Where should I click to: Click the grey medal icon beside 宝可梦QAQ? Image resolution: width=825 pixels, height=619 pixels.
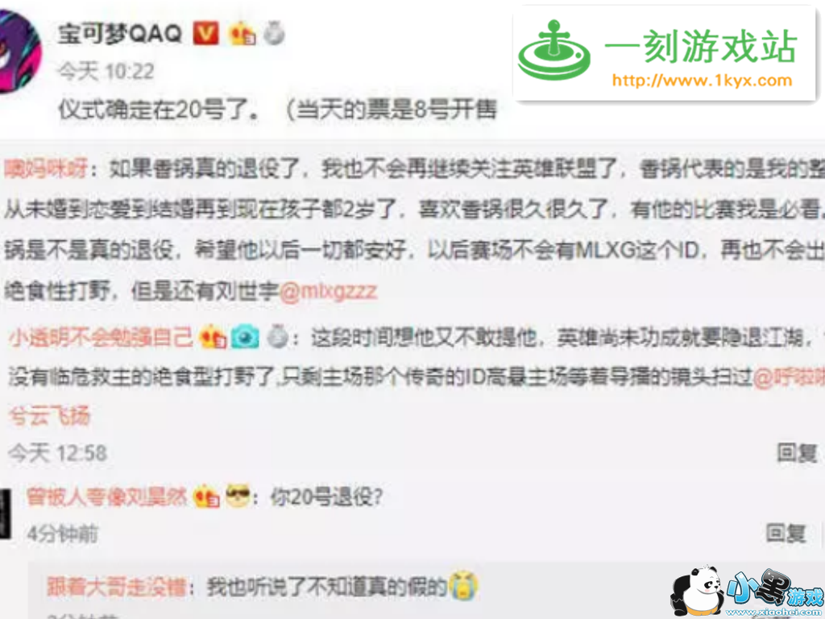pyautogui.click(x=274, y=35)
